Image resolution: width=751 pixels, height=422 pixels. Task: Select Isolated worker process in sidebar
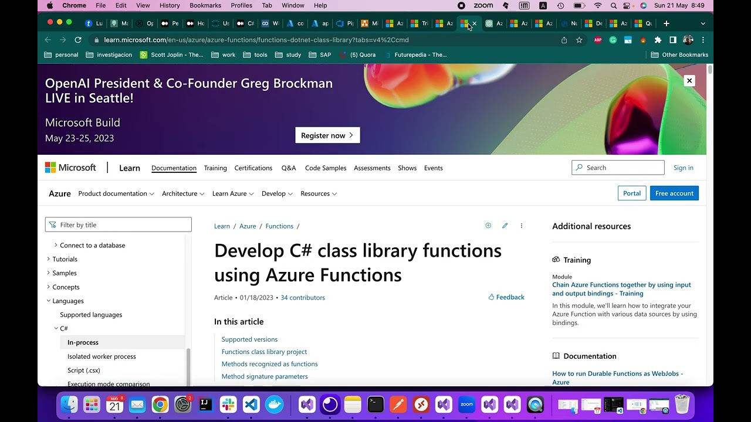[102, 356]
